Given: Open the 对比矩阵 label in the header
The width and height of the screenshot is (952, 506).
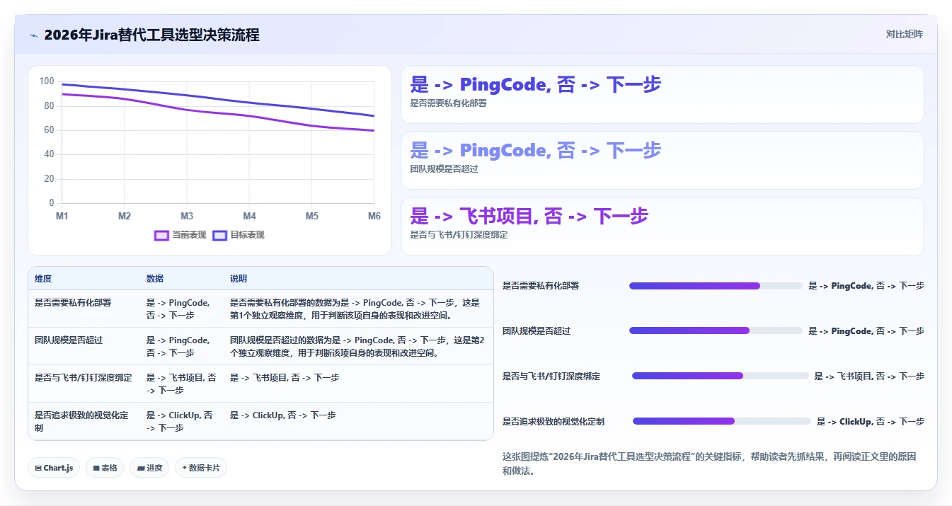Looking at the screenshot, I should [x=905, y=34].
